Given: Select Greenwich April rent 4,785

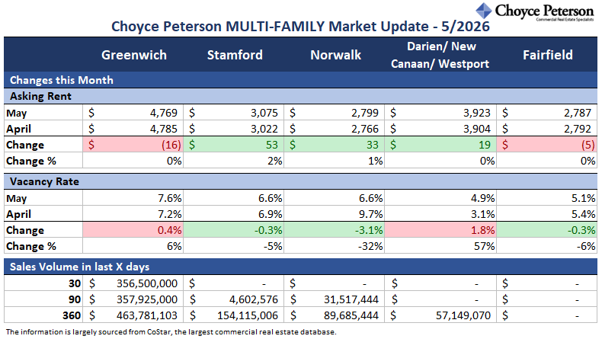Looking at the screenshot, I should [133, 129].
